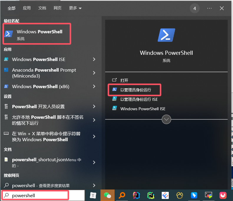Open the blue striped taskbar app
Image resolution: width=233 pixels, height=201 pixels.
tap(165, 195)
